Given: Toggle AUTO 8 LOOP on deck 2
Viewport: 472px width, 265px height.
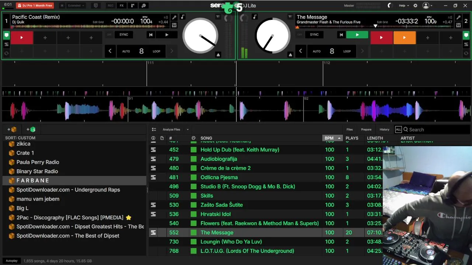Looking at the screenshot, I should pos(332,51).
